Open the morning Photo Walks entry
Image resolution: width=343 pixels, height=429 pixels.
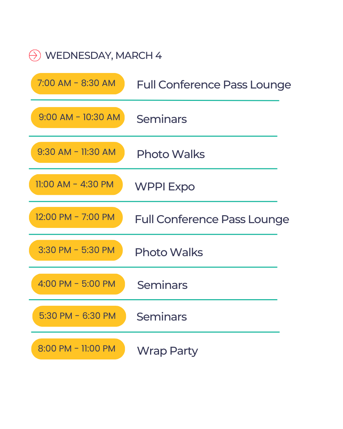[170, 154]
